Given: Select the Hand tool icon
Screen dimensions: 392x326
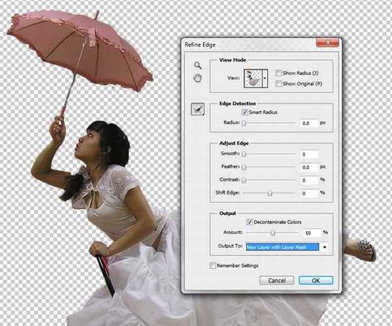Looking at the screenshot, I should click(197, 78).
